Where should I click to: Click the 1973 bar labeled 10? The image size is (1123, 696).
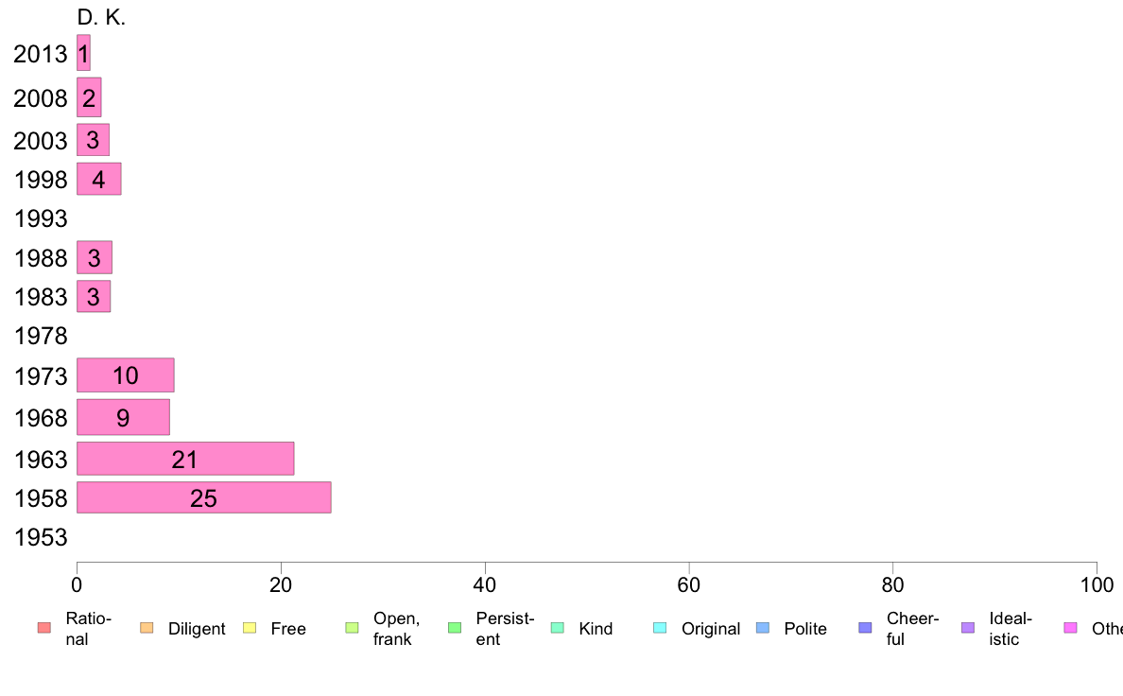pyautogui.click(x=126, y=374)
